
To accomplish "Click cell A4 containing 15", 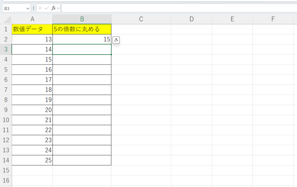I will (32, 59).
